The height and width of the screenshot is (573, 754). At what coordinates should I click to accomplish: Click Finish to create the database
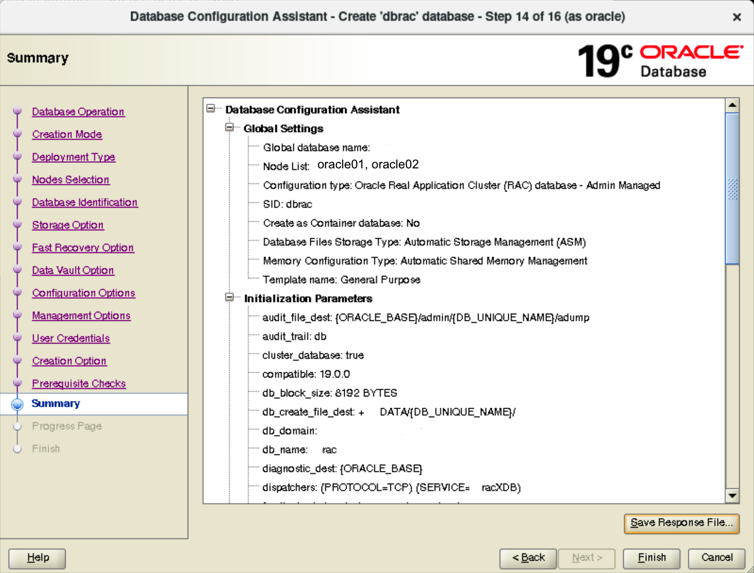[x=652, y=558]
